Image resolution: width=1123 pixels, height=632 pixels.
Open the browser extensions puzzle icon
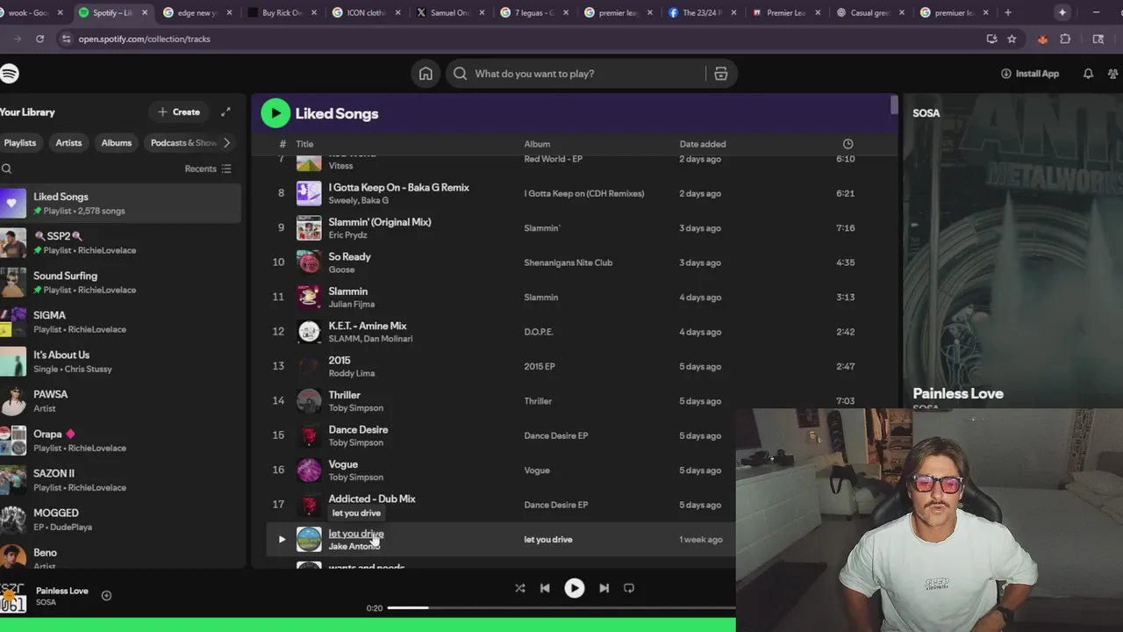tap(1065, 39)
